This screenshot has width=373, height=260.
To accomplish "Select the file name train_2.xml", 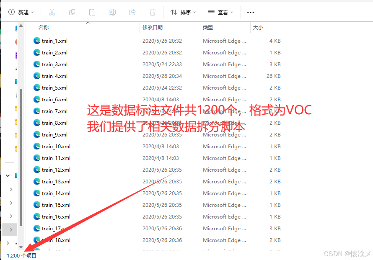I will pyautogui.click(x=54, y=52).
